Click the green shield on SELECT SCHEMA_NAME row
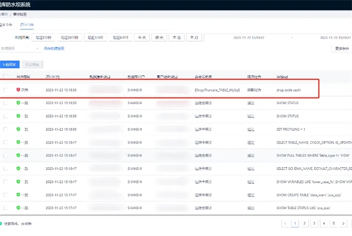The height and width of the screenshot is (236, 352). 18,168
